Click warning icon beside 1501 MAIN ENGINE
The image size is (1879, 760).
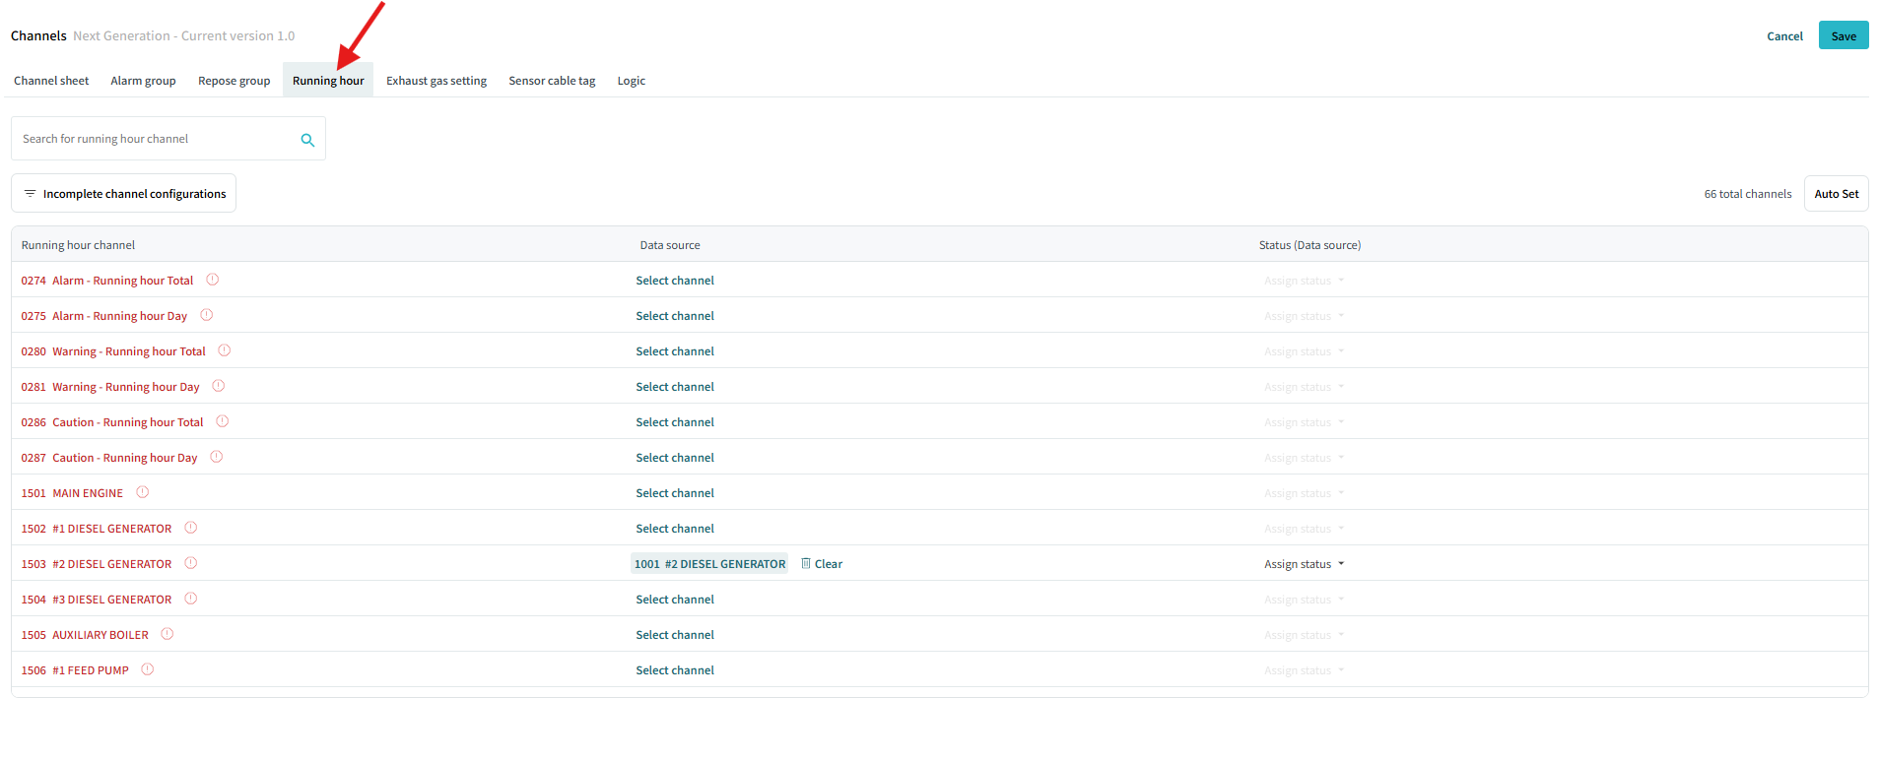(x=142, y=492)
